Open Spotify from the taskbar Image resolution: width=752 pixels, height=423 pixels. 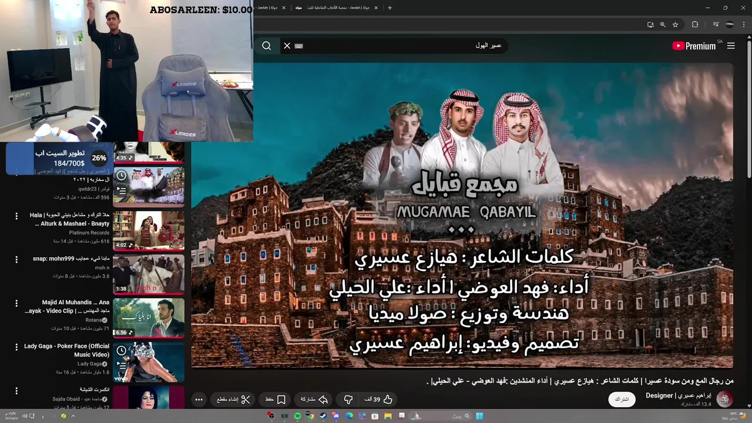pos(297,416)
